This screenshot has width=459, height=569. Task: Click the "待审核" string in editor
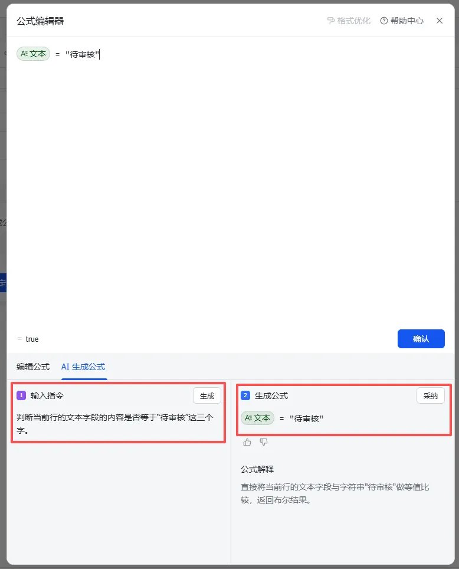click(x=82, y=54)
